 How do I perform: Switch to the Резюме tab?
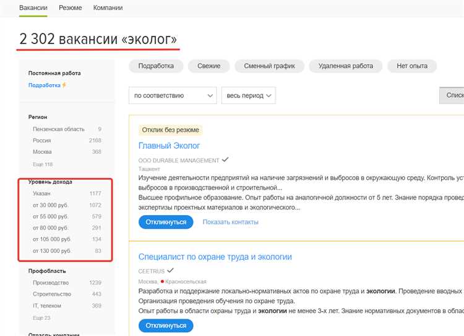[70, 7]
